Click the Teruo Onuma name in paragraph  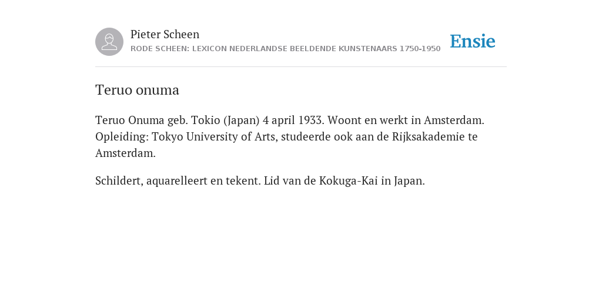130,120
